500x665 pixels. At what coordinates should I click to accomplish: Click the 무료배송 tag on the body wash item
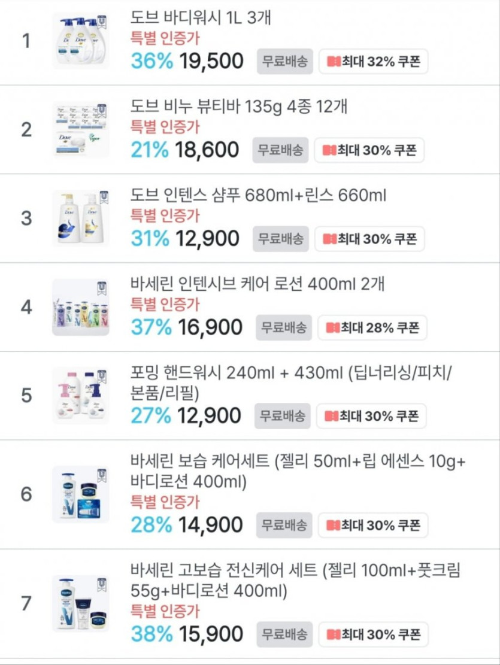click(x=285, y=62)
